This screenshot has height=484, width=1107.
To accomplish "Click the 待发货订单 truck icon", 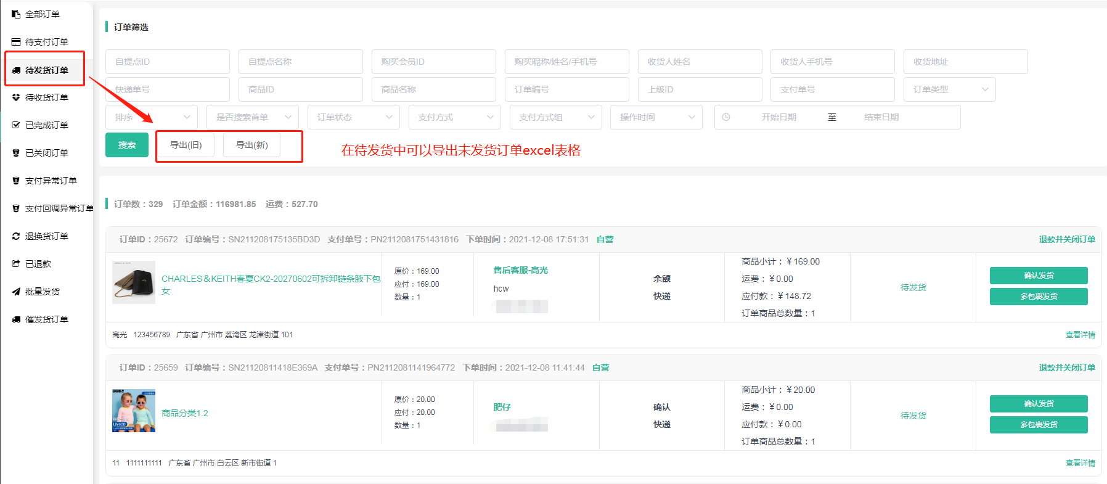I will coord(16,70).
